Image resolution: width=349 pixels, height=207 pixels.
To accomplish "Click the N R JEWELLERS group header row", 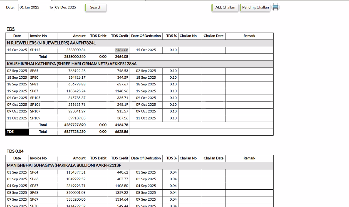I will [x=51, y=43].
